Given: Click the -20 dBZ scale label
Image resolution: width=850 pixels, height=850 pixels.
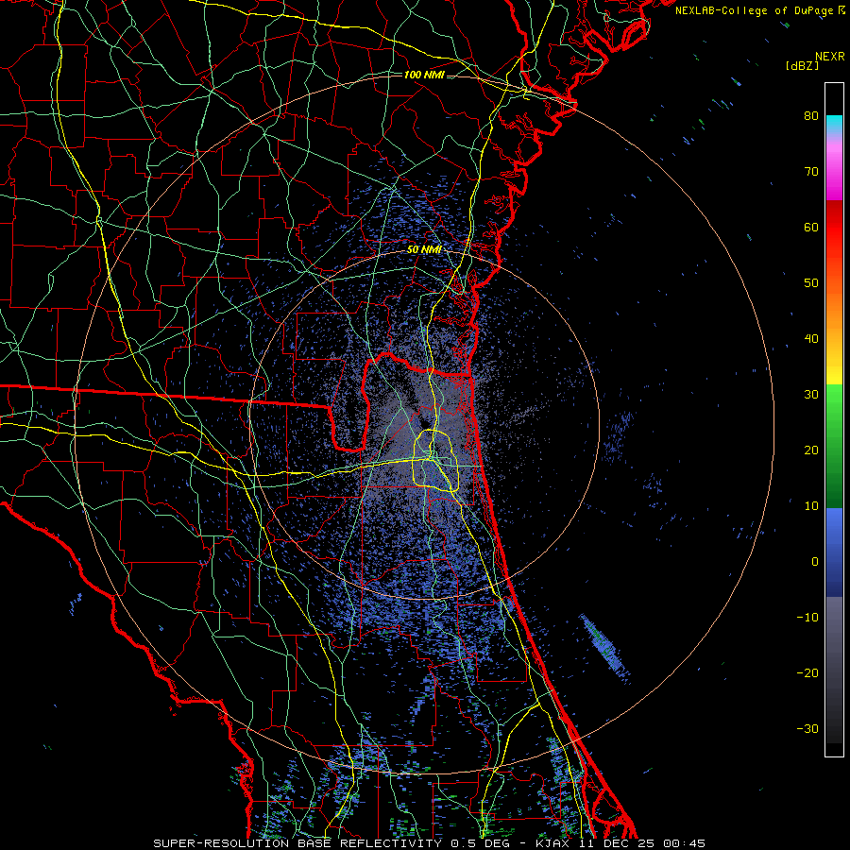Looking at the screenshot, I should pos(807,673).
